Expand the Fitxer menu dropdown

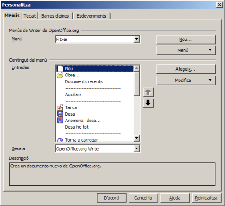pos(137,39)
